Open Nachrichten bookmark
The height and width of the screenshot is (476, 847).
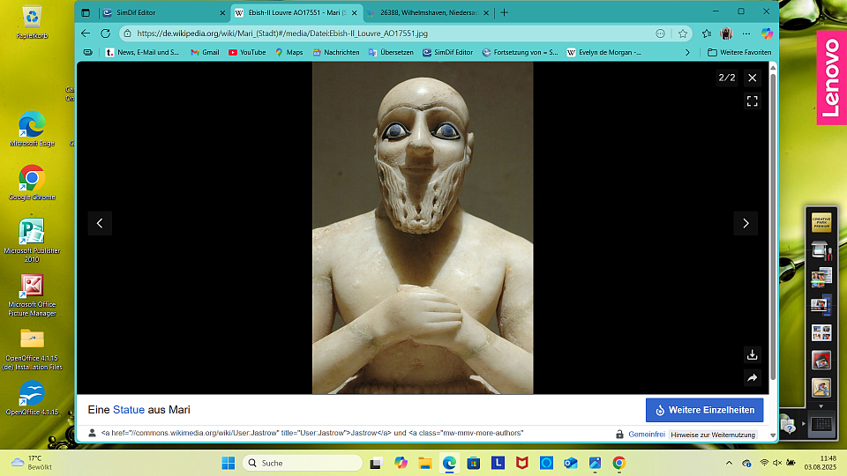pos(336,52)
